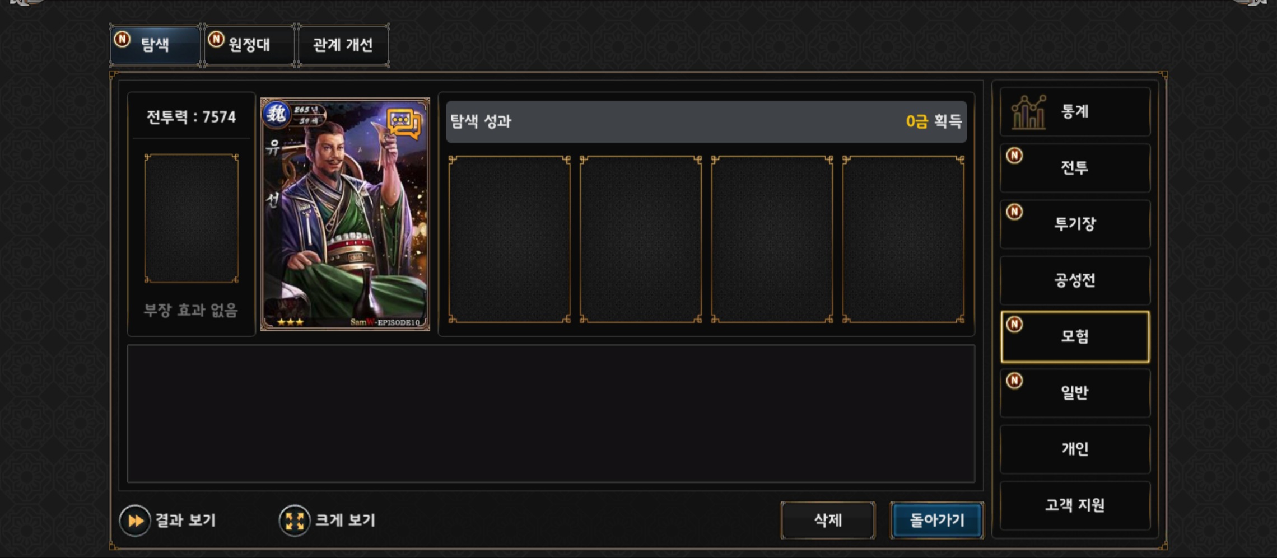Open the 공성전 category
This screenshot has height=558, width=1277.
(x=1075, y=280)
